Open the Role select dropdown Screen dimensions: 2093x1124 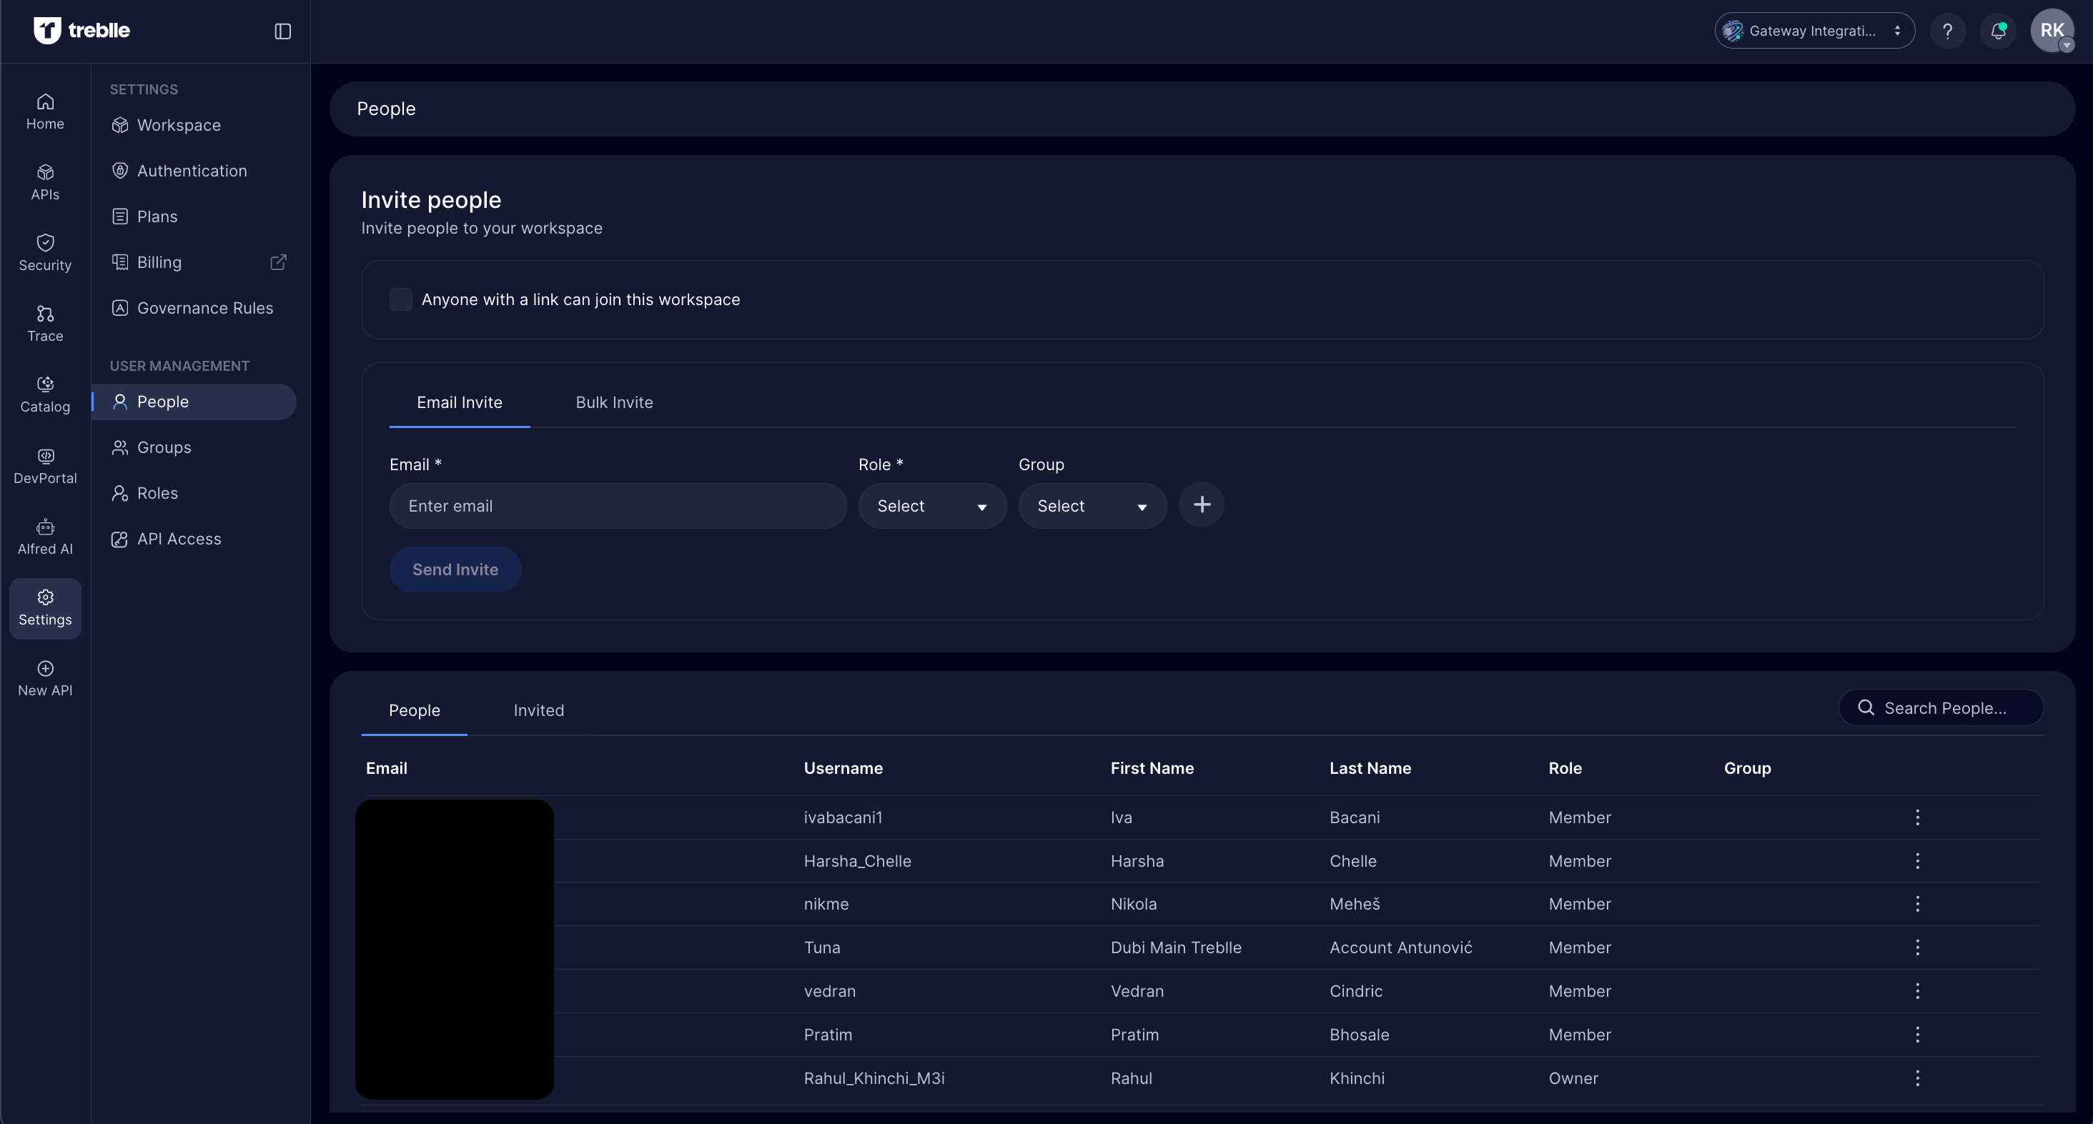coord(931,506)
